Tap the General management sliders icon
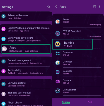Screen dimensions: 104x106 pos(4,61)
